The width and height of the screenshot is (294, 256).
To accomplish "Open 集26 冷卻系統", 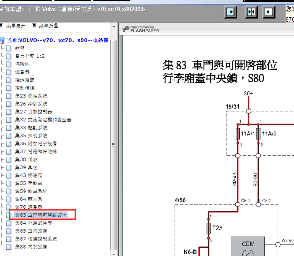I will tap(31, 104).
